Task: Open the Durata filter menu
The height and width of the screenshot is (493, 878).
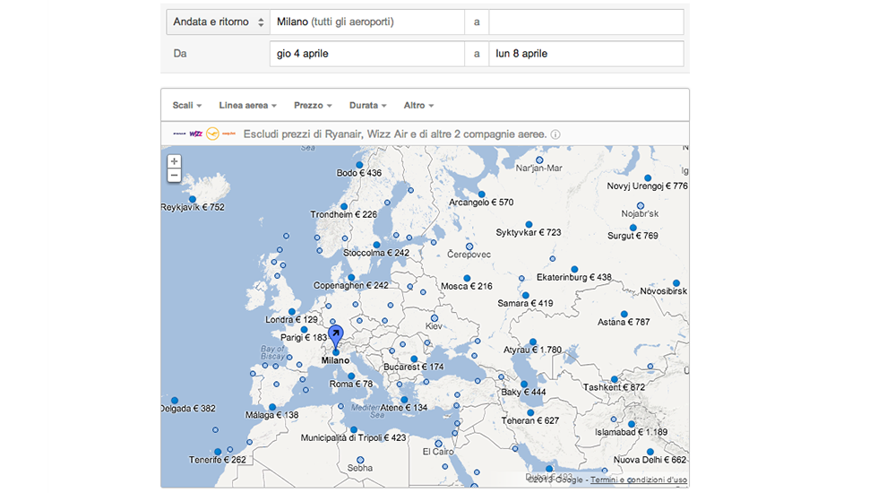Action: click(x=367, y=106)
